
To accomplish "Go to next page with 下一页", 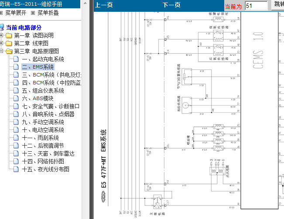I will click(x=171, y=5).
